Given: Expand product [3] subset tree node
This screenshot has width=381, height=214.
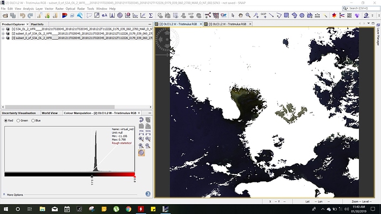Looking at the screenshot, I should click(3, 38).
